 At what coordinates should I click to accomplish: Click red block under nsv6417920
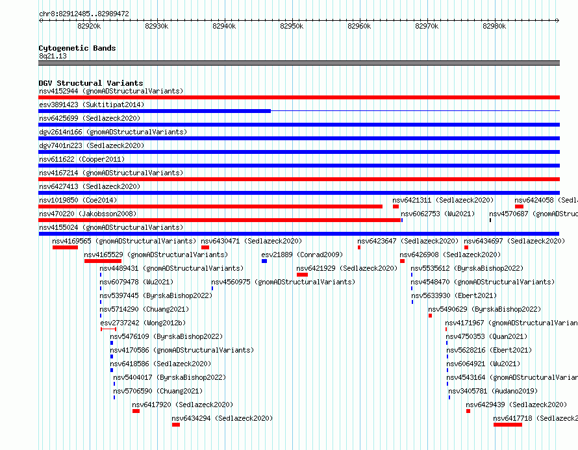[x=136, y=411]
